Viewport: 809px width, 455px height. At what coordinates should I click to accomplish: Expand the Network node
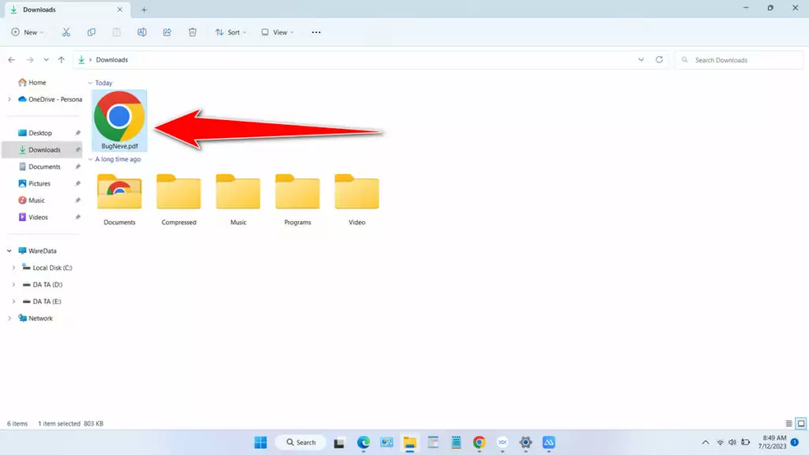9,318
